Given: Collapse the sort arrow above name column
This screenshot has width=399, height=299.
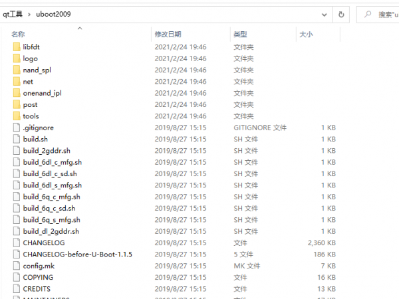Looking at the screenshot, I should tap(80, 28).
